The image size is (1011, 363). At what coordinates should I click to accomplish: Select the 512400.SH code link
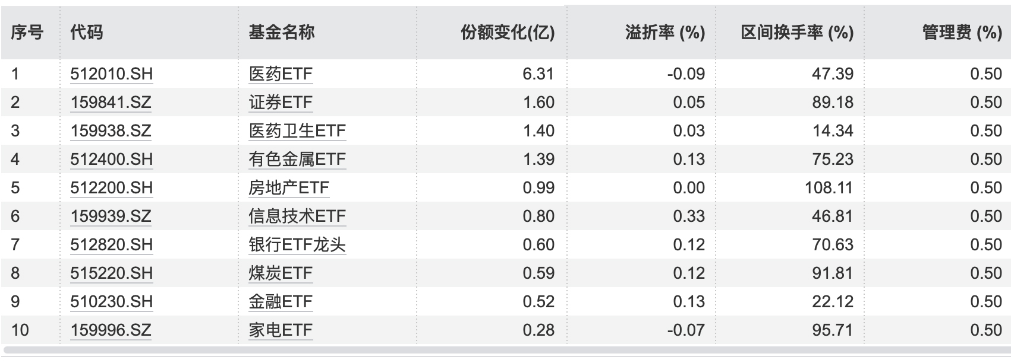click(x=111, y=160)
